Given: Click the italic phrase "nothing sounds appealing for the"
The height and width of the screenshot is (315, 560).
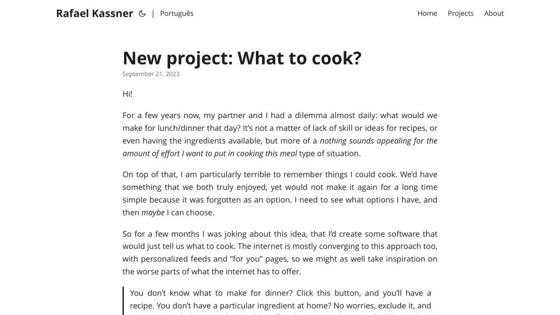Looking at the screenshot, I should 378,141.
